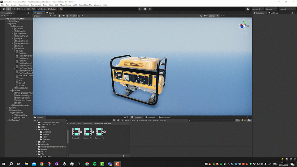Image resolution: width=297 pixels, height=167 pixels.
Task: Collapse the FuelTank item in Hierarchy
Action: [13, 48]
